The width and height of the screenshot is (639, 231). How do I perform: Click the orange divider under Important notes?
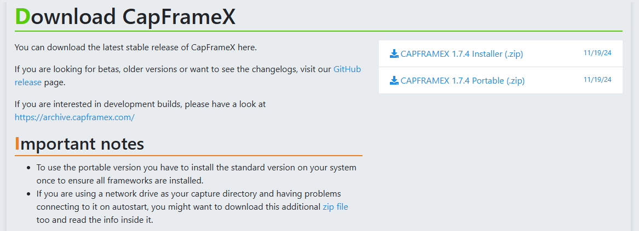coord(188,156)
